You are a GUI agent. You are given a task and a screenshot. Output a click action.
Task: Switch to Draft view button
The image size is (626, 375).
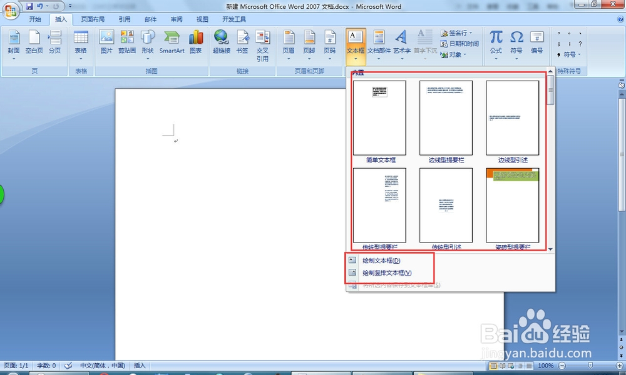[x=529, y=366]
